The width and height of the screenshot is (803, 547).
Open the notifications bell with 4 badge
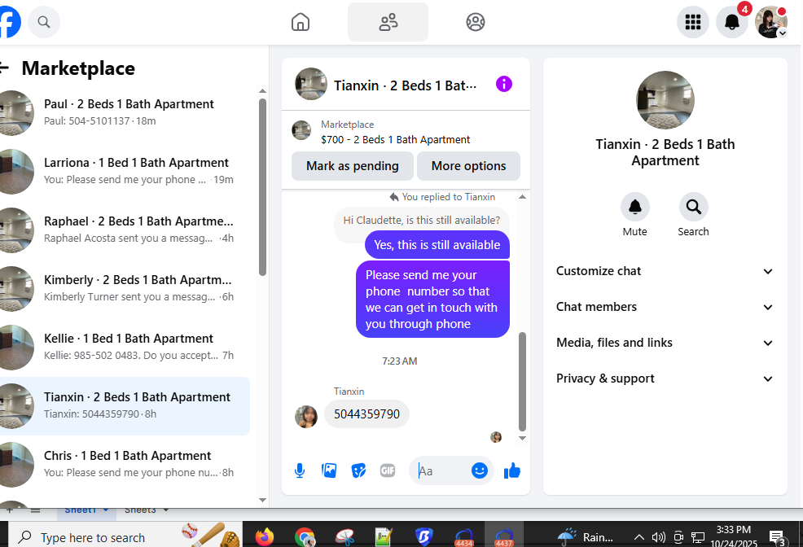click(732, 22)
